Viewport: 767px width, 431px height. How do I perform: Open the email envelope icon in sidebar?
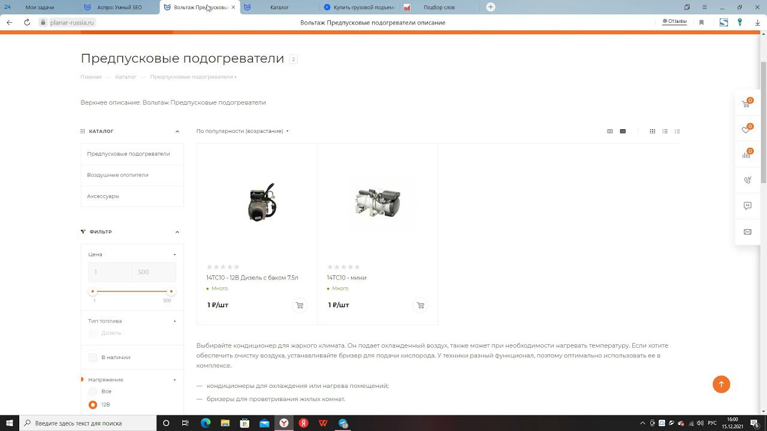tap(747, 232)
